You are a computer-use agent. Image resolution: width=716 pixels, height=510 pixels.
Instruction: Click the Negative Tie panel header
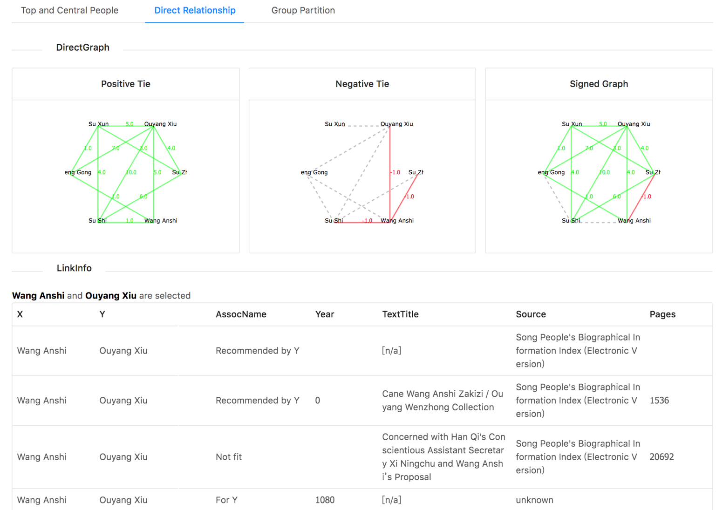pos(362,84)
